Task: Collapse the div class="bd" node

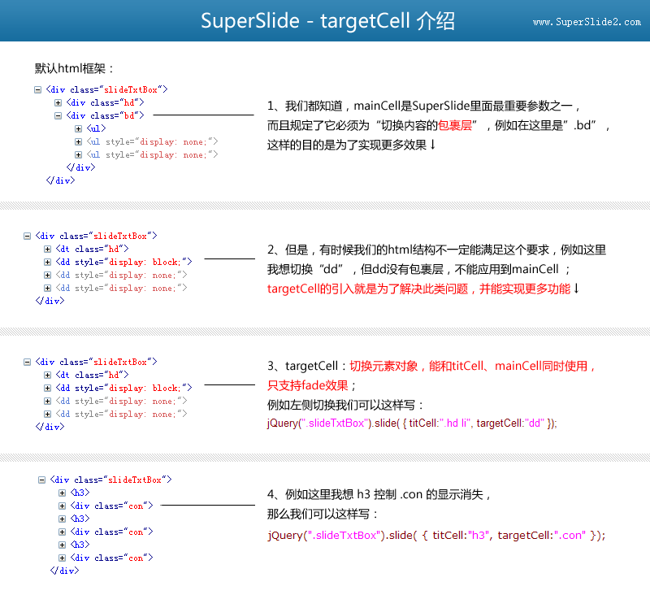Action: (58, 115)
